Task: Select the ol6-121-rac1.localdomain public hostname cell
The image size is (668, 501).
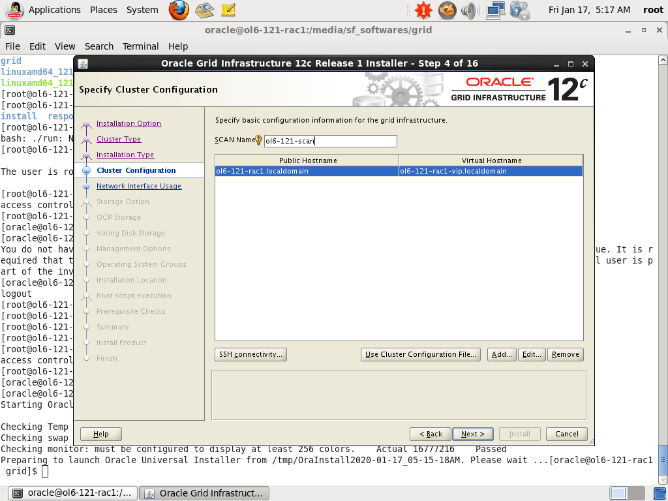Action: click(307, 172)
